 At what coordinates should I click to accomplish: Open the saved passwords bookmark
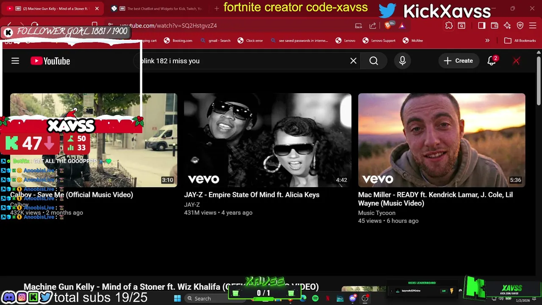pyautogui.click(x=299, y=41)
